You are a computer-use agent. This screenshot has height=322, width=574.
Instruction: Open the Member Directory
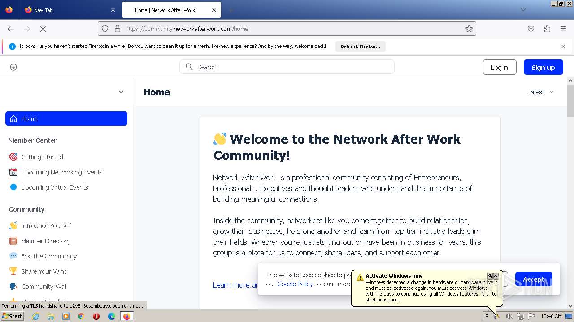click(46, 241)
